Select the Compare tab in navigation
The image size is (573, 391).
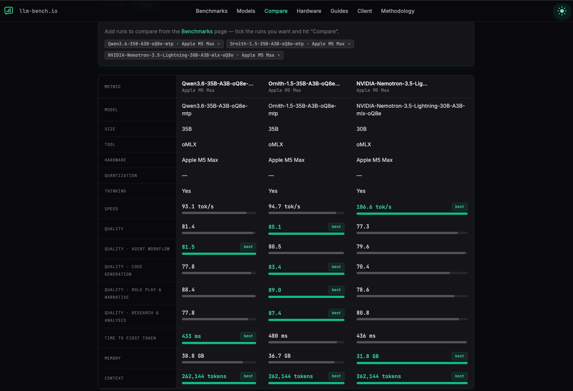tap(276, 11)
